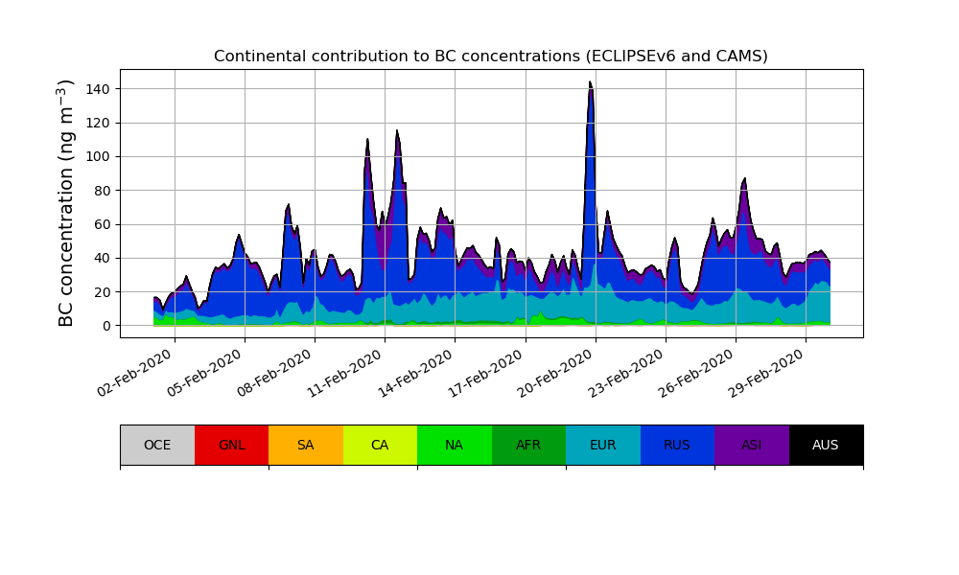Click the blue RUS legend swatch
The width and height of the screenshot is (959, 575).
pyautogui.click(x=677, y=445)
